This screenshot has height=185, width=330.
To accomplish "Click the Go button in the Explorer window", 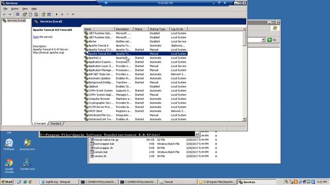I will (272, 40).
